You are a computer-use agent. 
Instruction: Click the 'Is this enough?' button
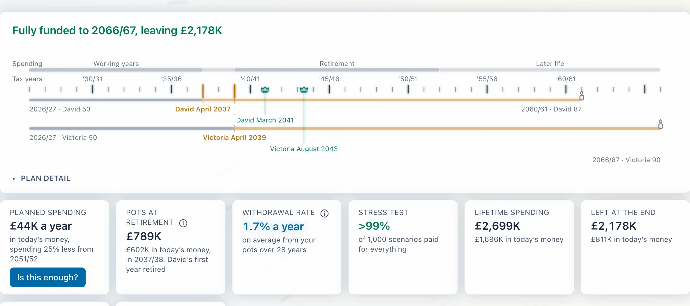(x=48, y=277)
